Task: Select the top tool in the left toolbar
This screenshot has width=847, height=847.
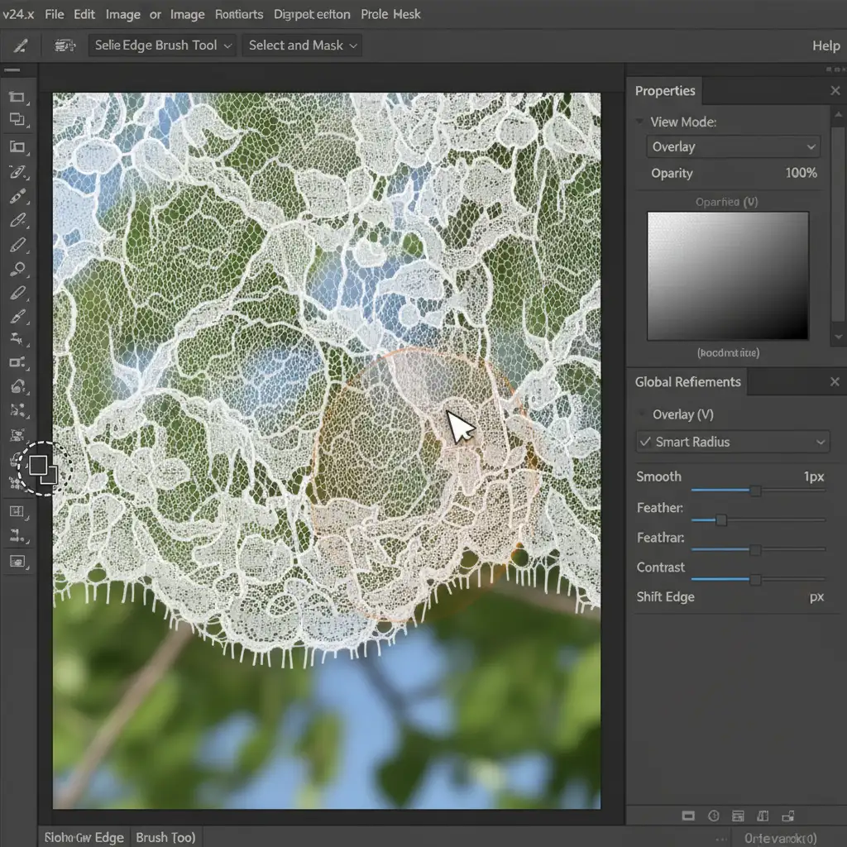Action: click(17, 97)
